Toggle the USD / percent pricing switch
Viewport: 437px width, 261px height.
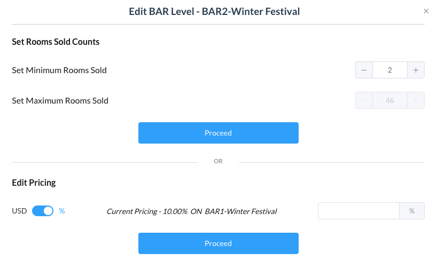pos(43,211)
